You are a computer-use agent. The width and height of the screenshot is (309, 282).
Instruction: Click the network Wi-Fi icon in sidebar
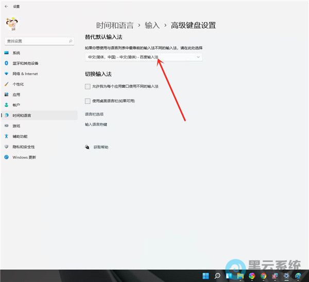coord(7,73)
